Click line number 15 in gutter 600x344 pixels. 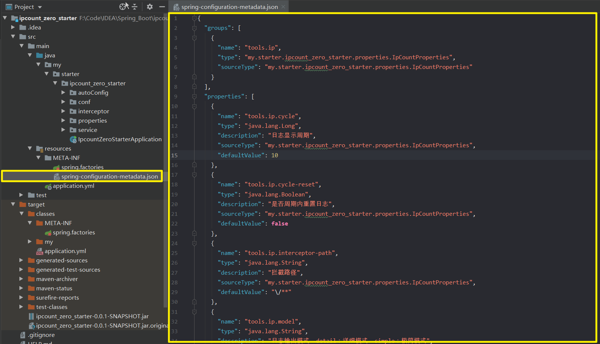(x=174, y=155)
